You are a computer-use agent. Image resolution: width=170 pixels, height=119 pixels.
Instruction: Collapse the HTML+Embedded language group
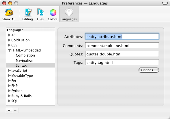(9, 50)
